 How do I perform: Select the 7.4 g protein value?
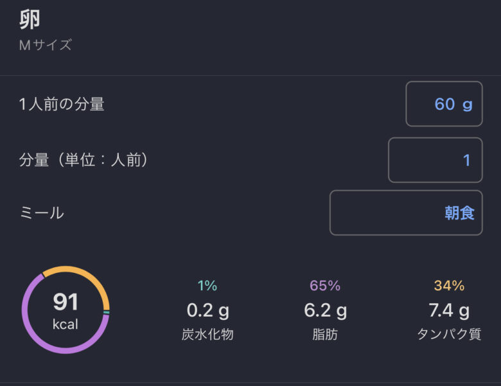click(x=449, y=311)
